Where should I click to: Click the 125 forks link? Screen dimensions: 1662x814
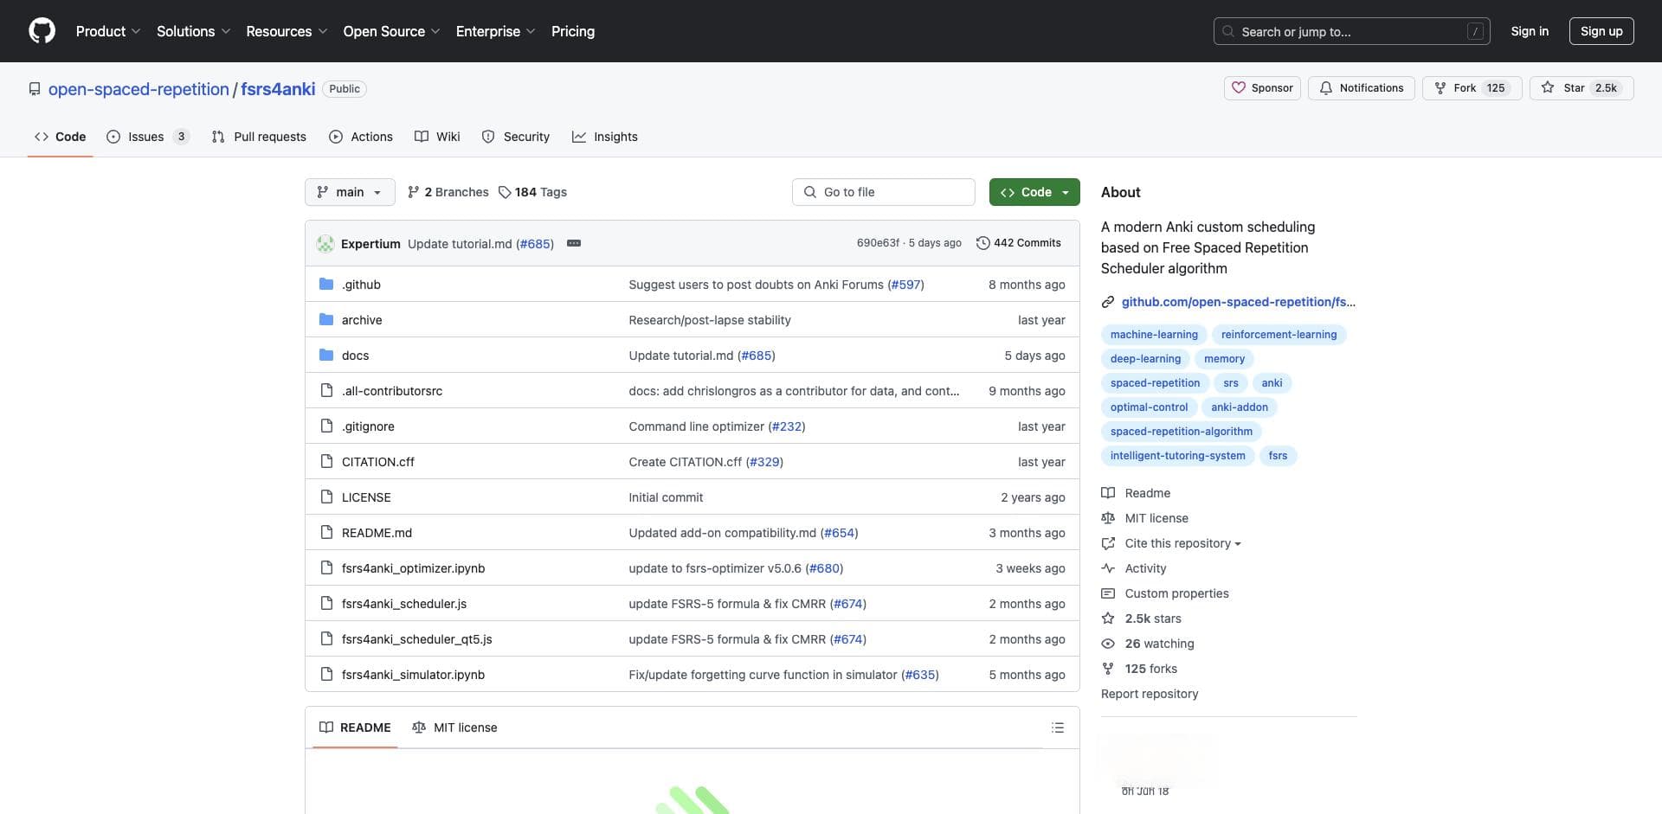pyautogui.click(x=1150, y=669)
